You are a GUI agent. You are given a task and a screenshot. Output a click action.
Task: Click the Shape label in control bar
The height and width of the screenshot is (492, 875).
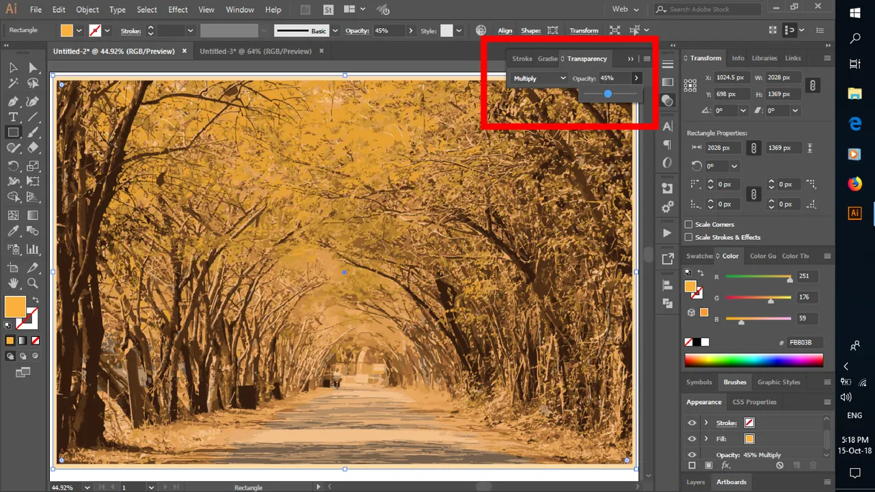click(530, 30)
